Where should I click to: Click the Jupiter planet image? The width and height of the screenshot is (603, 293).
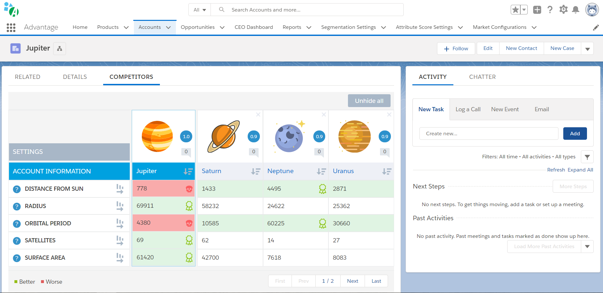click(x=157, y=136)
